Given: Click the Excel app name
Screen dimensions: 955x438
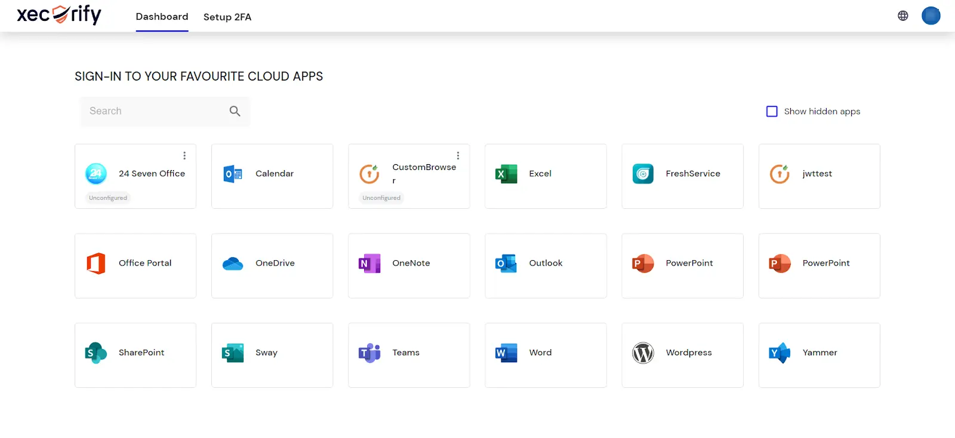Looking at the screenshot, I should click(x=540, y=174).
